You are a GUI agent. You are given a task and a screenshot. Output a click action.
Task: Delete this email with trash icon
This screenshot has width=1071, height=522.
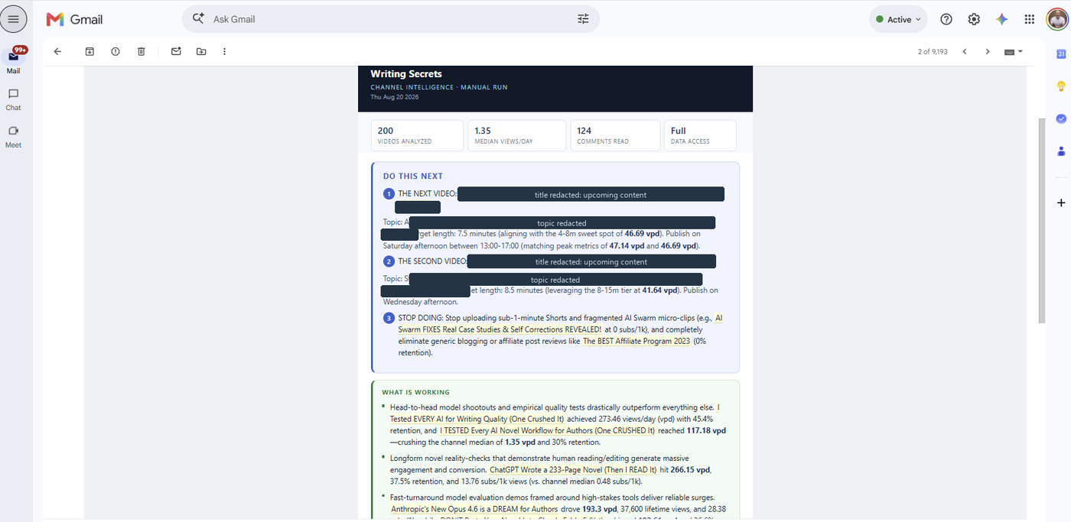[x=142, y=51]
